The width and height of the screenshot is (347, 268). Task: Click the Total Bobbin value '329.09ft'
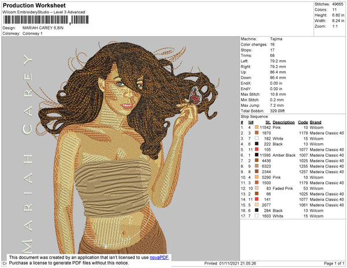[277, 111]
